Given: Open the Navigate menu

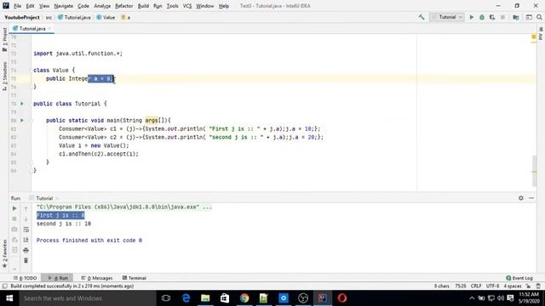Looking at the screenshot, I should pyautogui.click(x=64, y=6).
